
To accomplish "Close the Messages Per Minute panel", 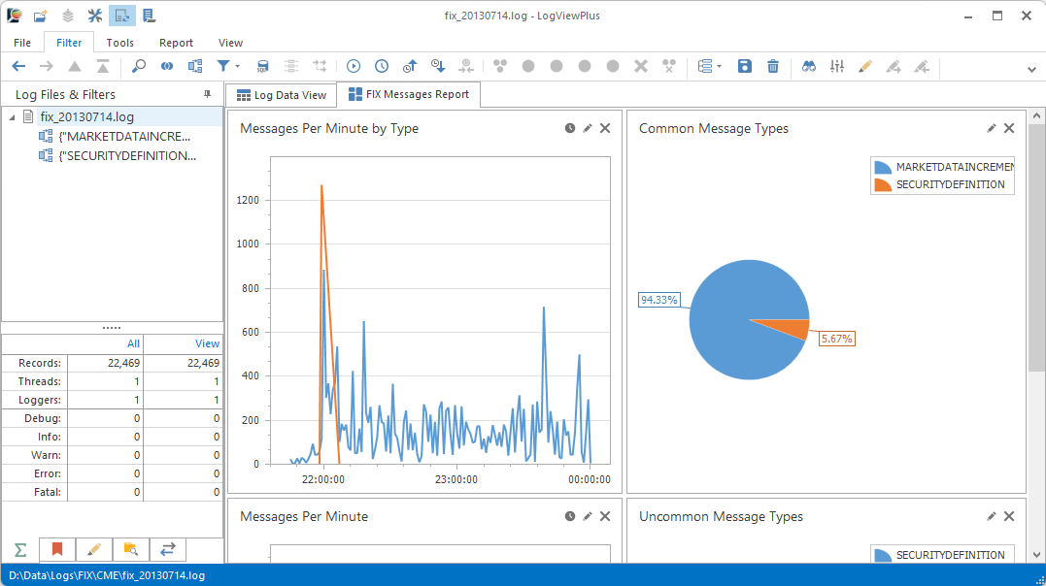I will tap(605, 516).
